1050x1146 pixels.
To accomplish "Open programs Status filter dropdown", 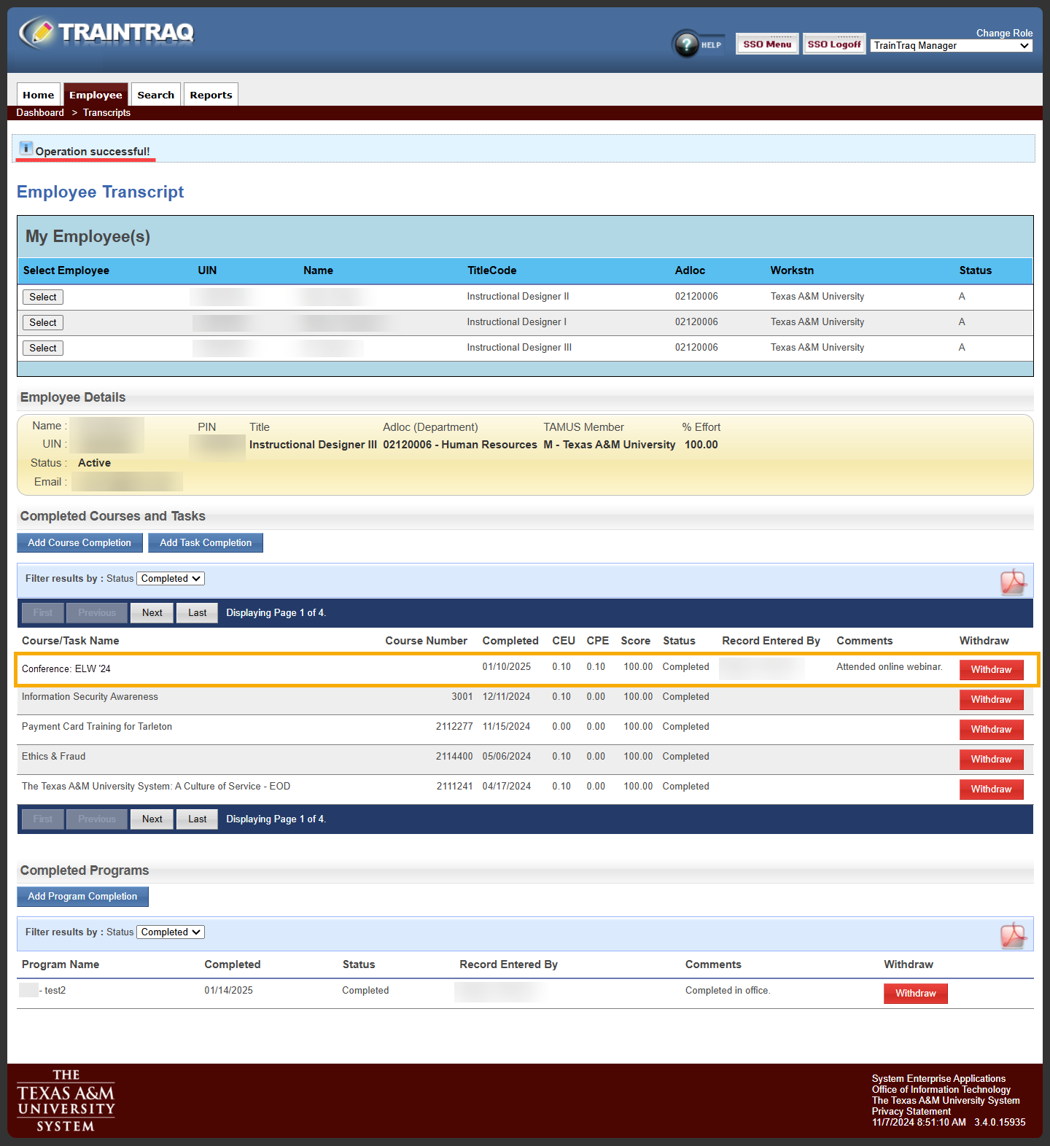I will click(x=171, y=932).
